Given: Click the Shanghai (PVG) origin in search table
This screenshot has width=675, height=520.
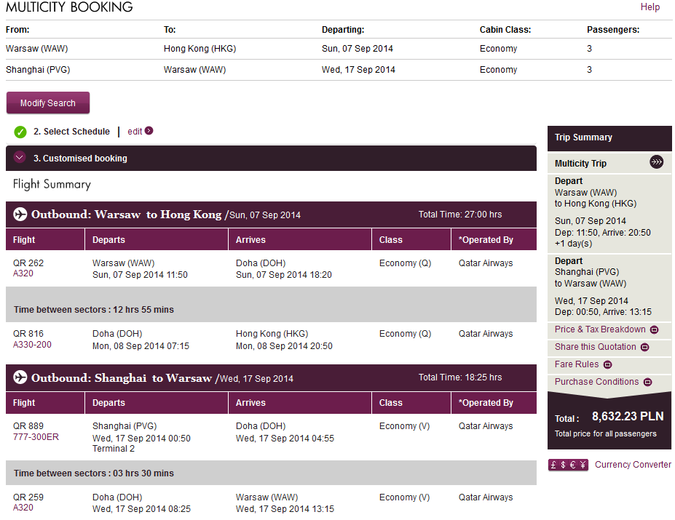Looking at the screenshot, I should pos(38,70).
